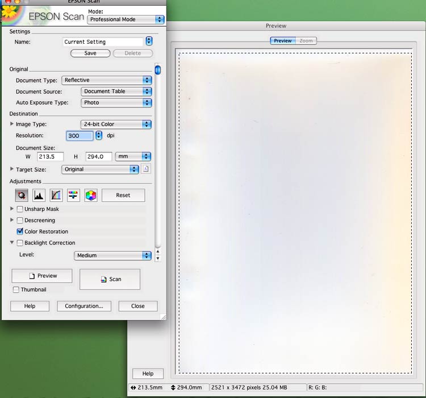The image size is (426, 398).
Task: Expand the Image Type disclosure triangle
Action: pos(12,124)
